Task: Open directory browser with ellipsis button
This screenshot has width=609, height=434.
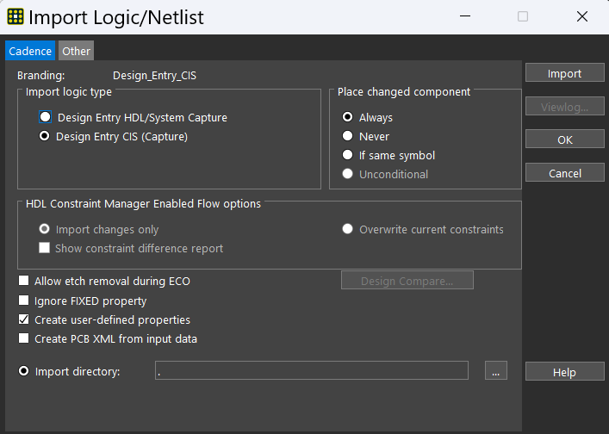Action: coord(496,370)
